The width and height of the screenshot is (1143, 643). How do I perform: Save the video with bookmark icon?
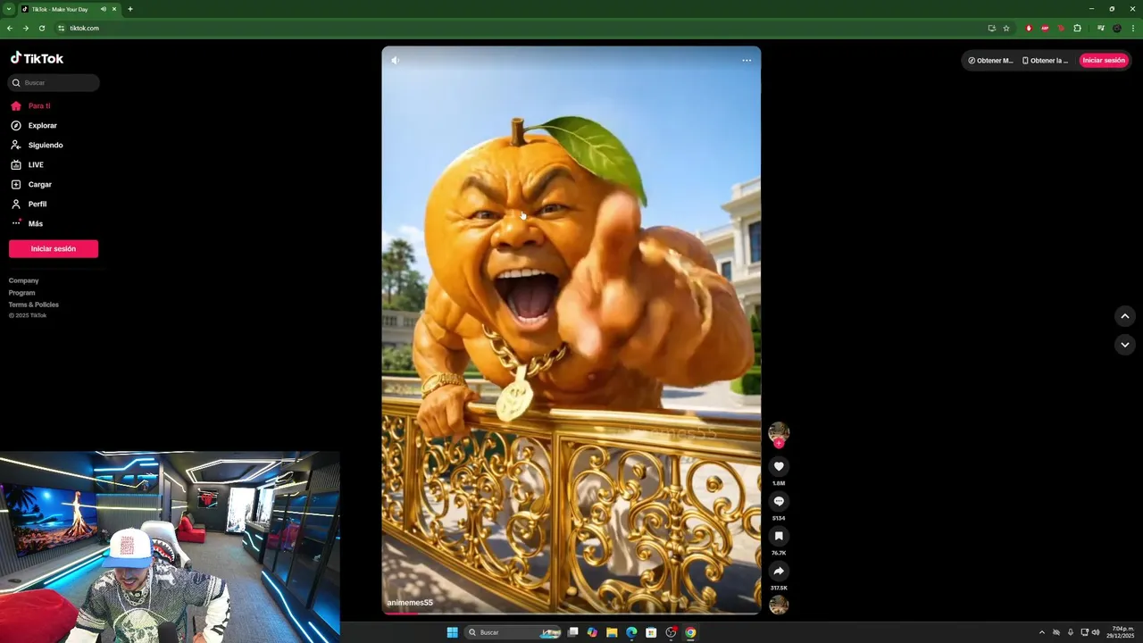[x=779, y=536]
